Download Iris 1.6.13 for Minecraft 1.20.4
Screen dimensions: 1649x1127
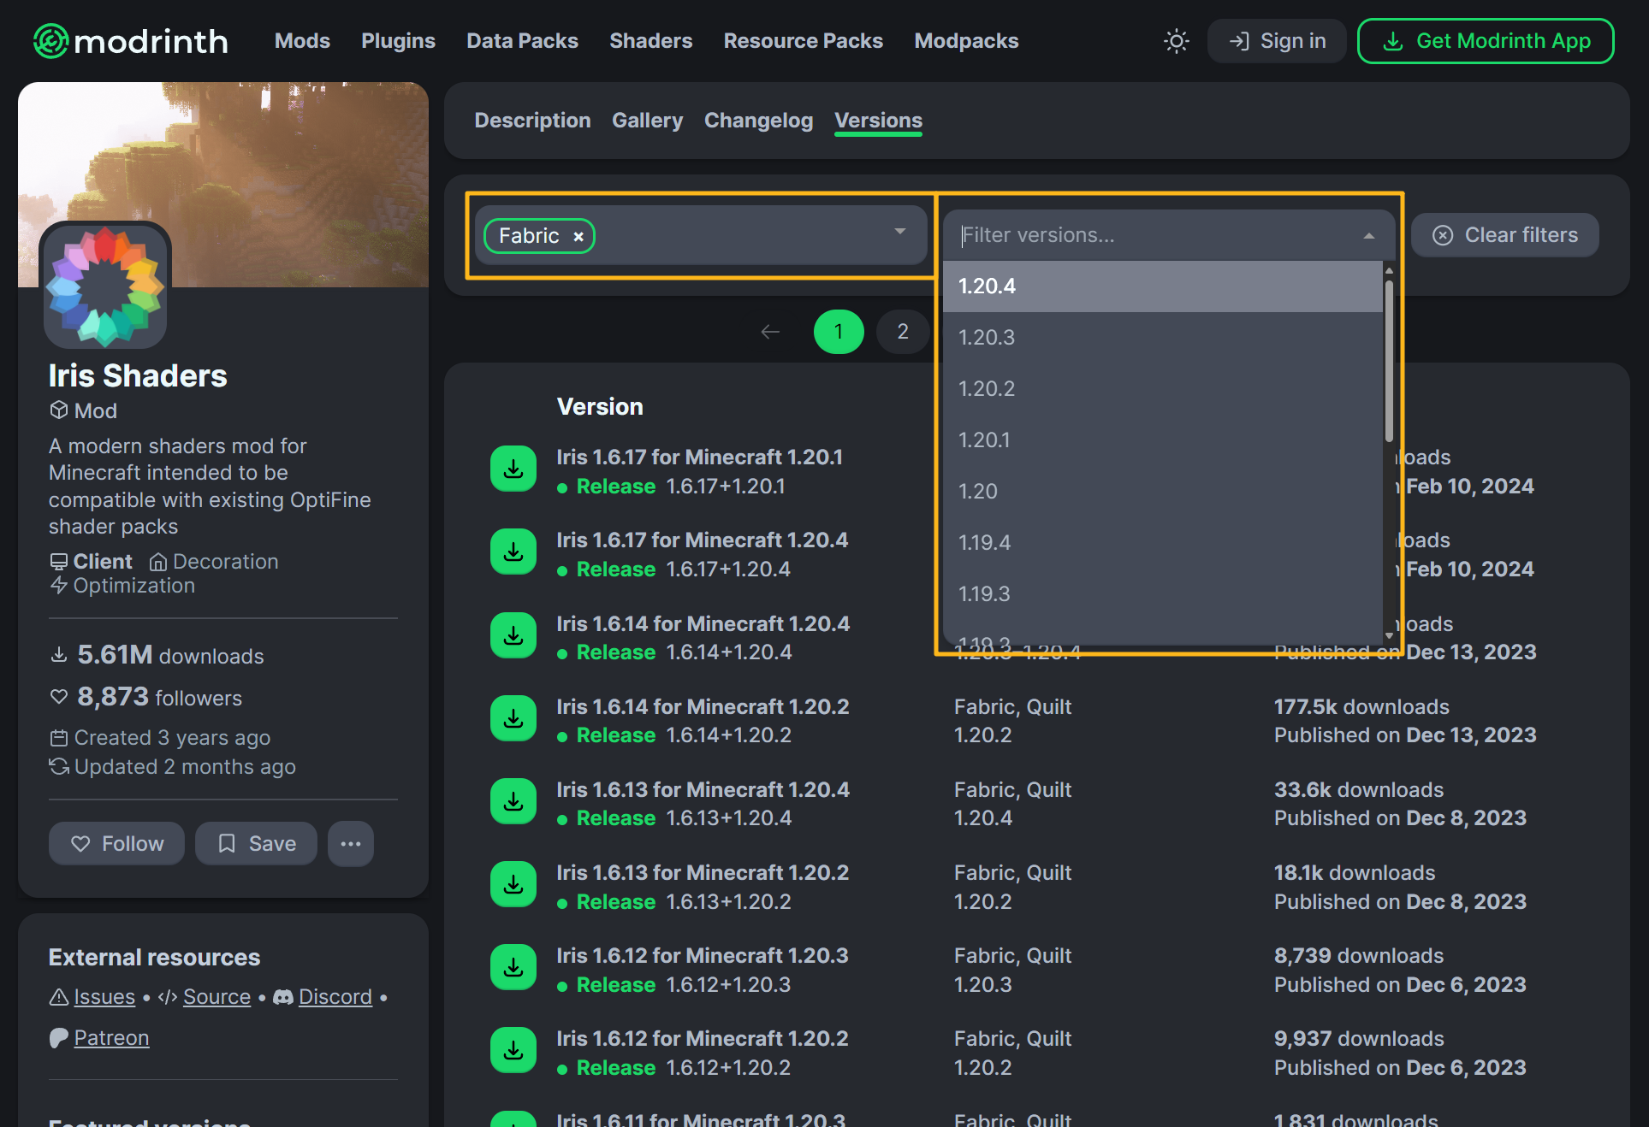coord(513,802)
